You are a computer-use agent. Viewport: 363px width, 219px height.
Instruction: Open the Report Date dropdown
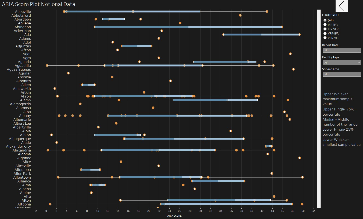[x=342, y=50]
